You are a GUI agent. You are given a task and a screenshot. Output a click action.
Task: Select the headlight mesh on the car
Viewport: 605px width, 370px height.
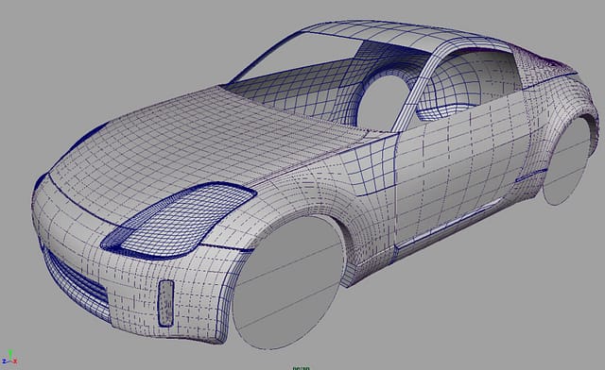180,219
